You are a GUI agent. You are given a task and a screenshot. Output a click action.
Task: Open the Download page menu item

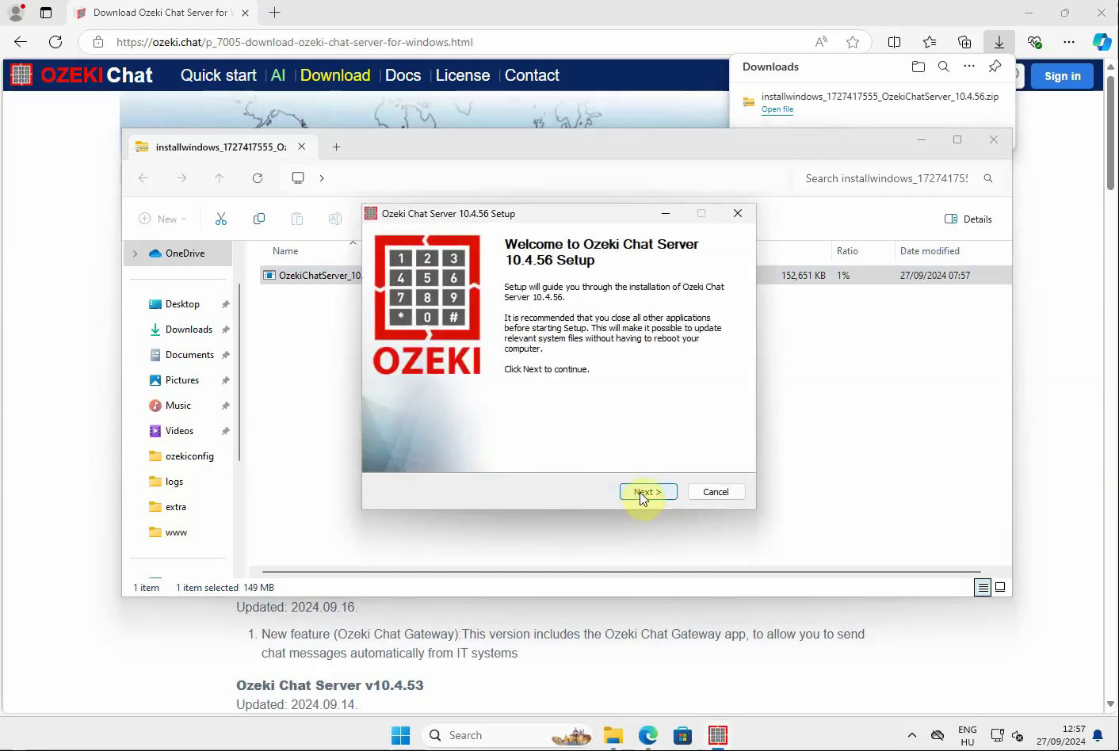click(x=335, y=75)
